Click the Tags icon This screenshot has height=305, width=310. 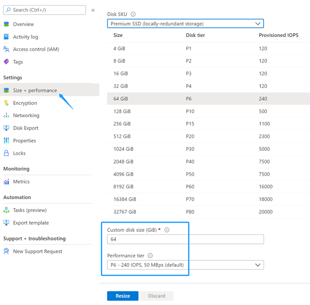coord(7,62)
